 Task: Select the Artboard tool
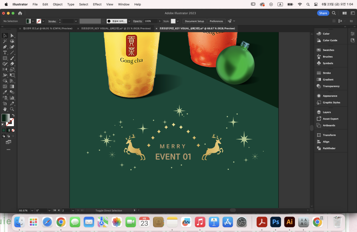pos(5,104)
